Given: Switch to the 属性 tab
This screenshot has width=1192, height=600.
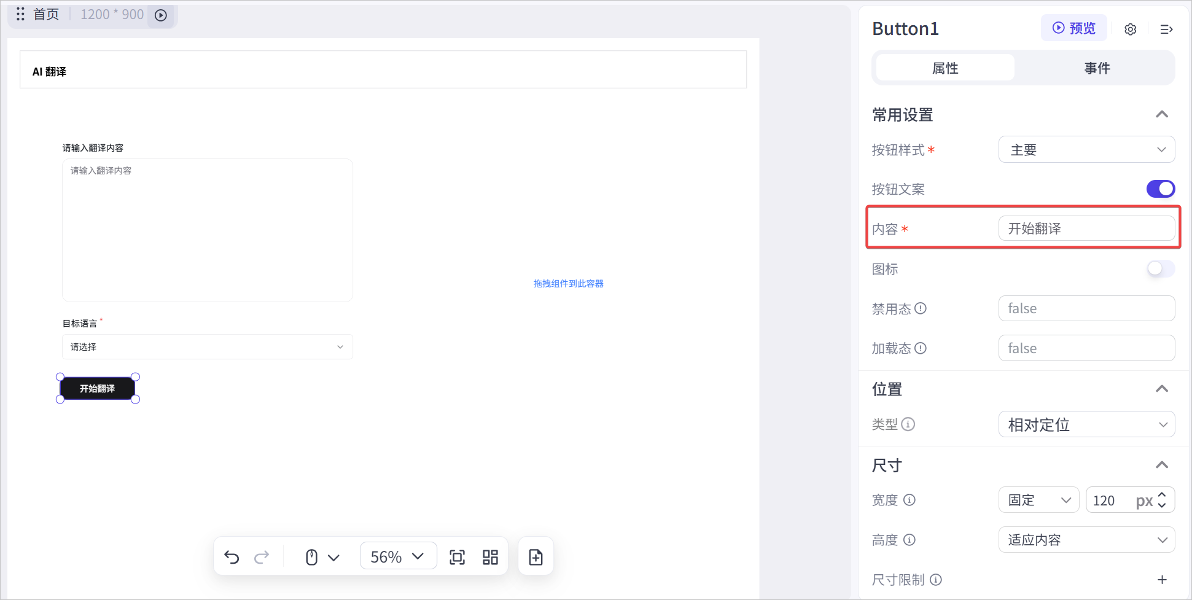Looking at the screenshot, I should point(945,68).
